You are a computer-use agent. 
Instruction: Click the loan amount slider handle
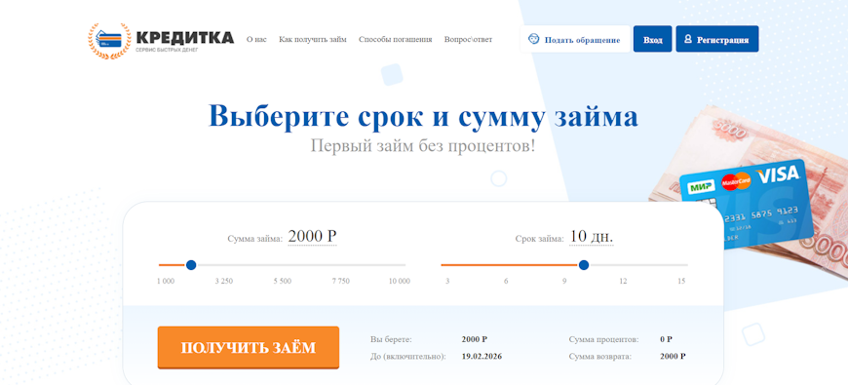(x=191, y=265)
